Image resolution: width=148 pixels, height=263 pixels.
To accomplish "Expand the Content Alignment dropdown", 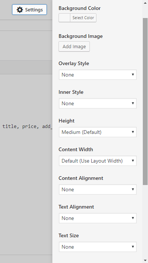I will [98, 189].
